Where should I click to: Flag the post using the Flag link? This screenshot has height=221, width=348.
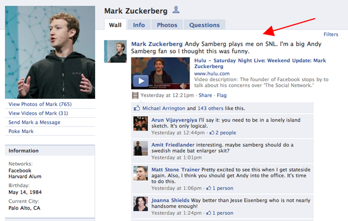[222, 95]
